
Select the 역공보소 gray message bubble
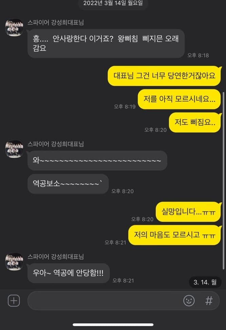68,184
